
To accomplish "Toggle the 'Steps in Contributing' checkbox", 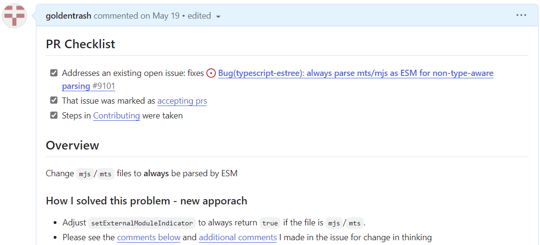I will click(54, 115).
